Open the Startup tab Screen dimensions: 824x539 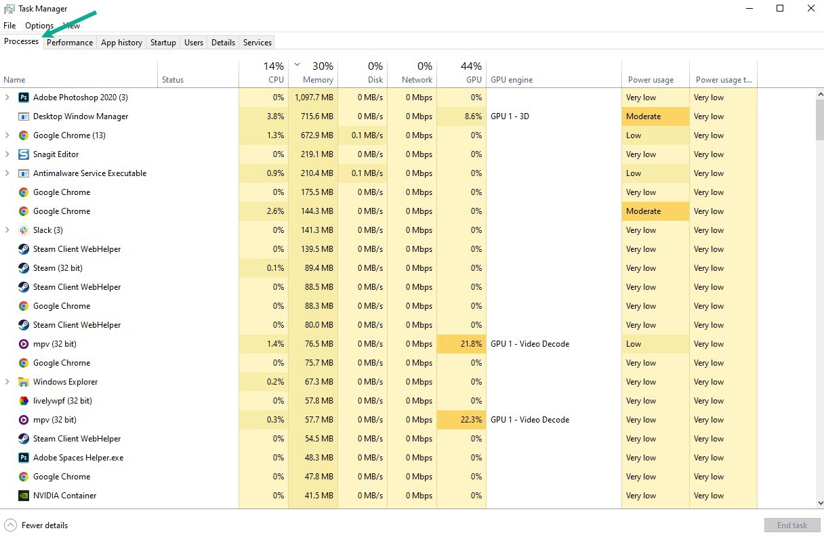163,42
